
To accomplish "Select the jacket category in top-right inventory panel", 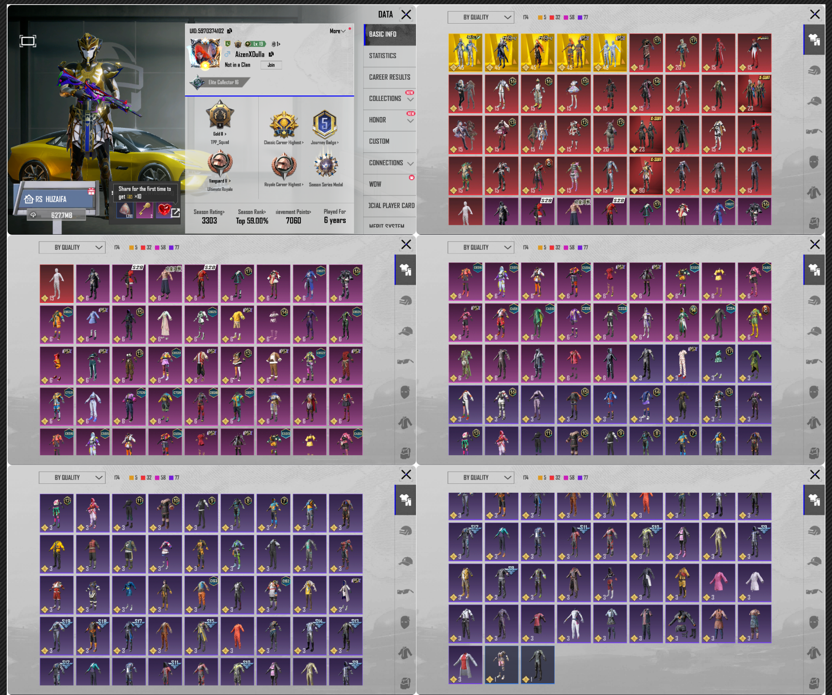I will (814, 192).
